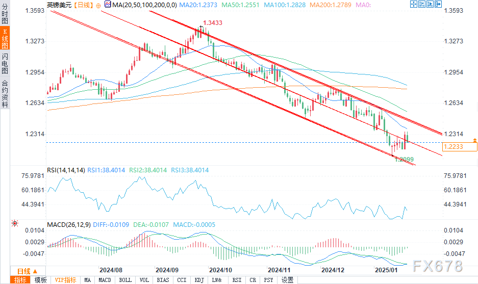Open the 【日线】 timeframe label in title

click(x=83, y=5)
